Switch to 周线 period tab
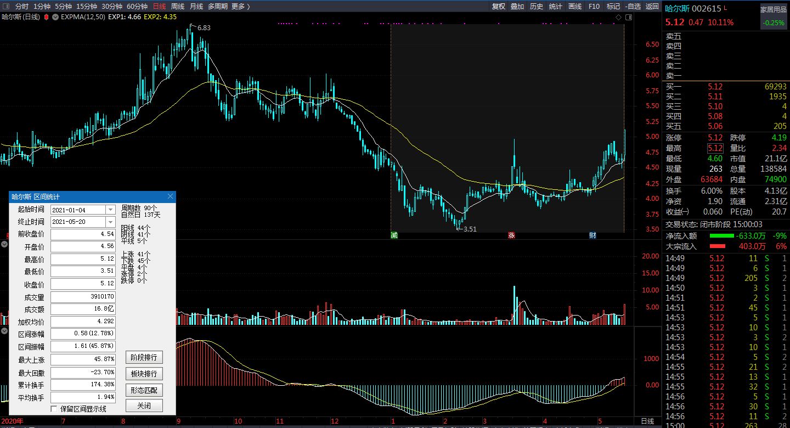790x428 pixels. (x=178, y=7)
